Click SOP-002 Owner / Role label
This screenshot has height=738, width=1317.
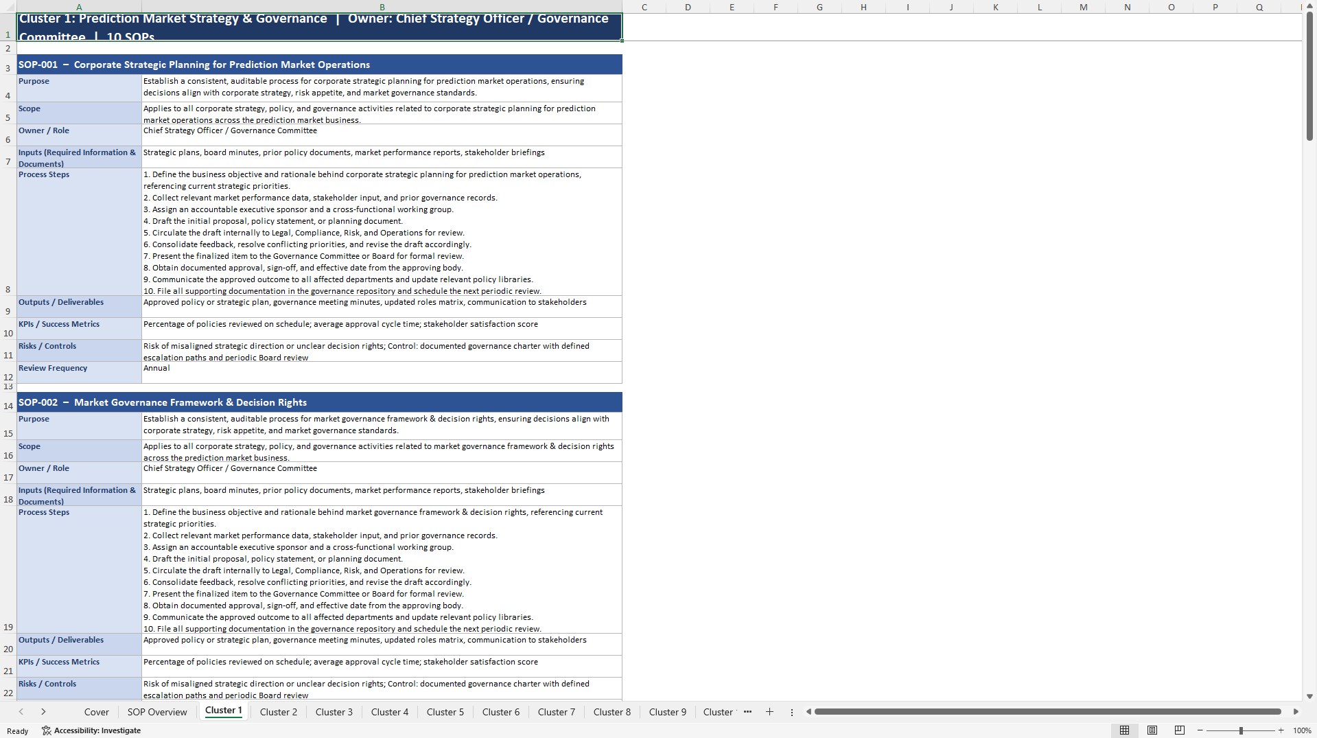click(x=79, y=472)
